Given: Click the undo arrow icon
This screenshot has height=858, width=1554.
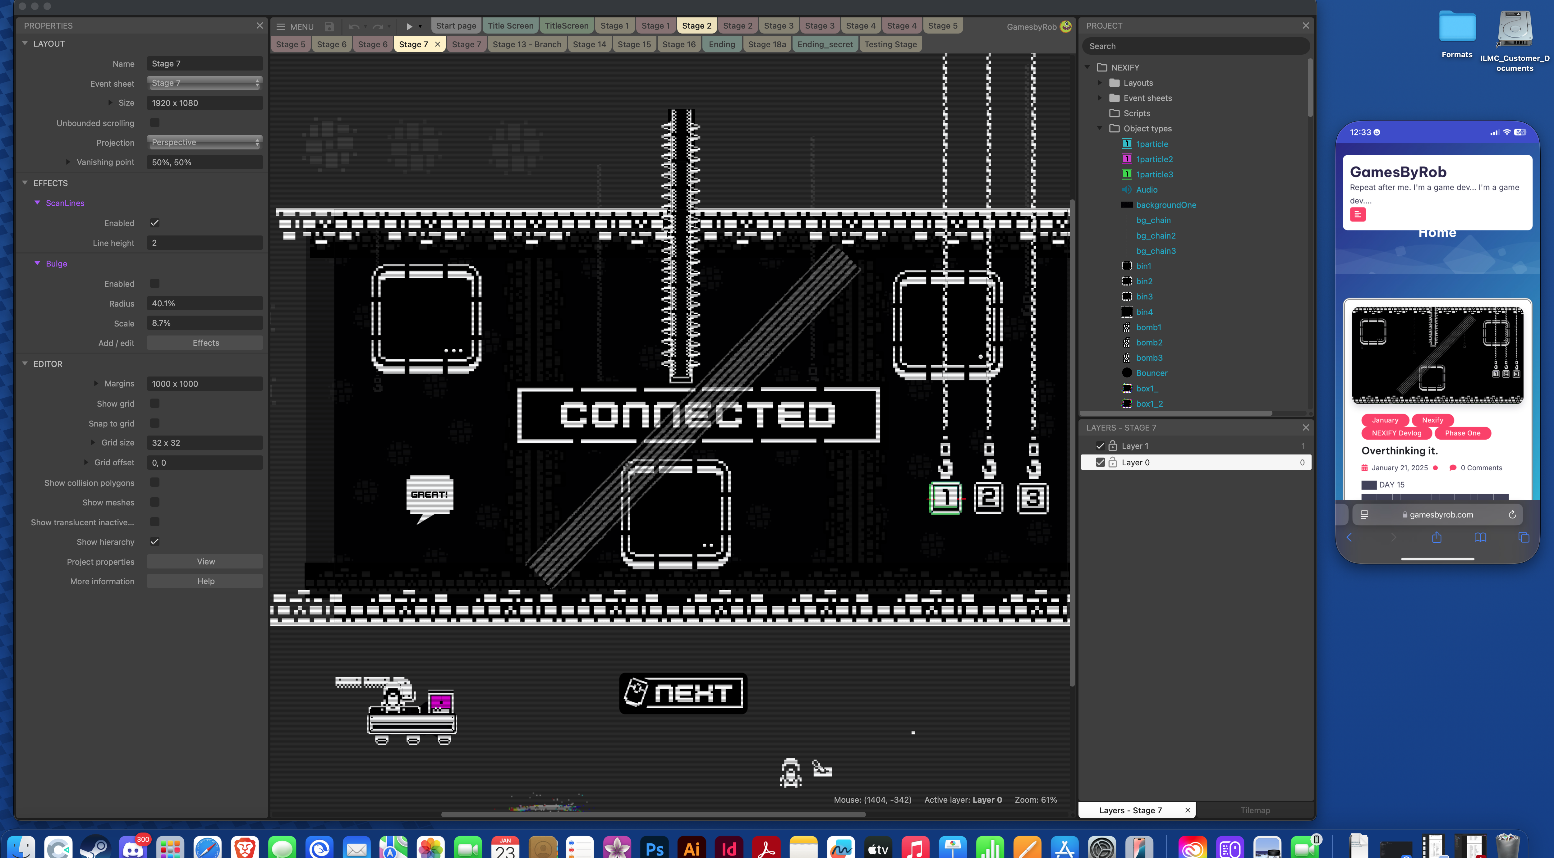Looking at the screenshot, I should [353, 26].
